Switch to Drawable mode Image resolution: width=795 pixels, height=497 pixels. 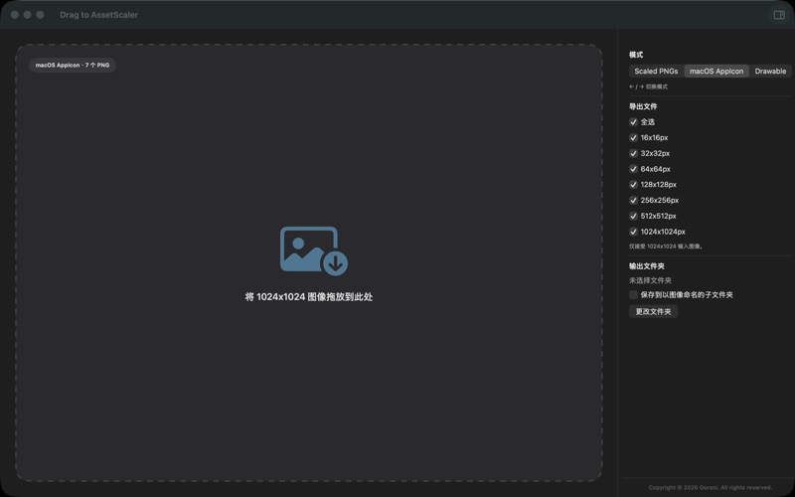click(x=770, y=71)
